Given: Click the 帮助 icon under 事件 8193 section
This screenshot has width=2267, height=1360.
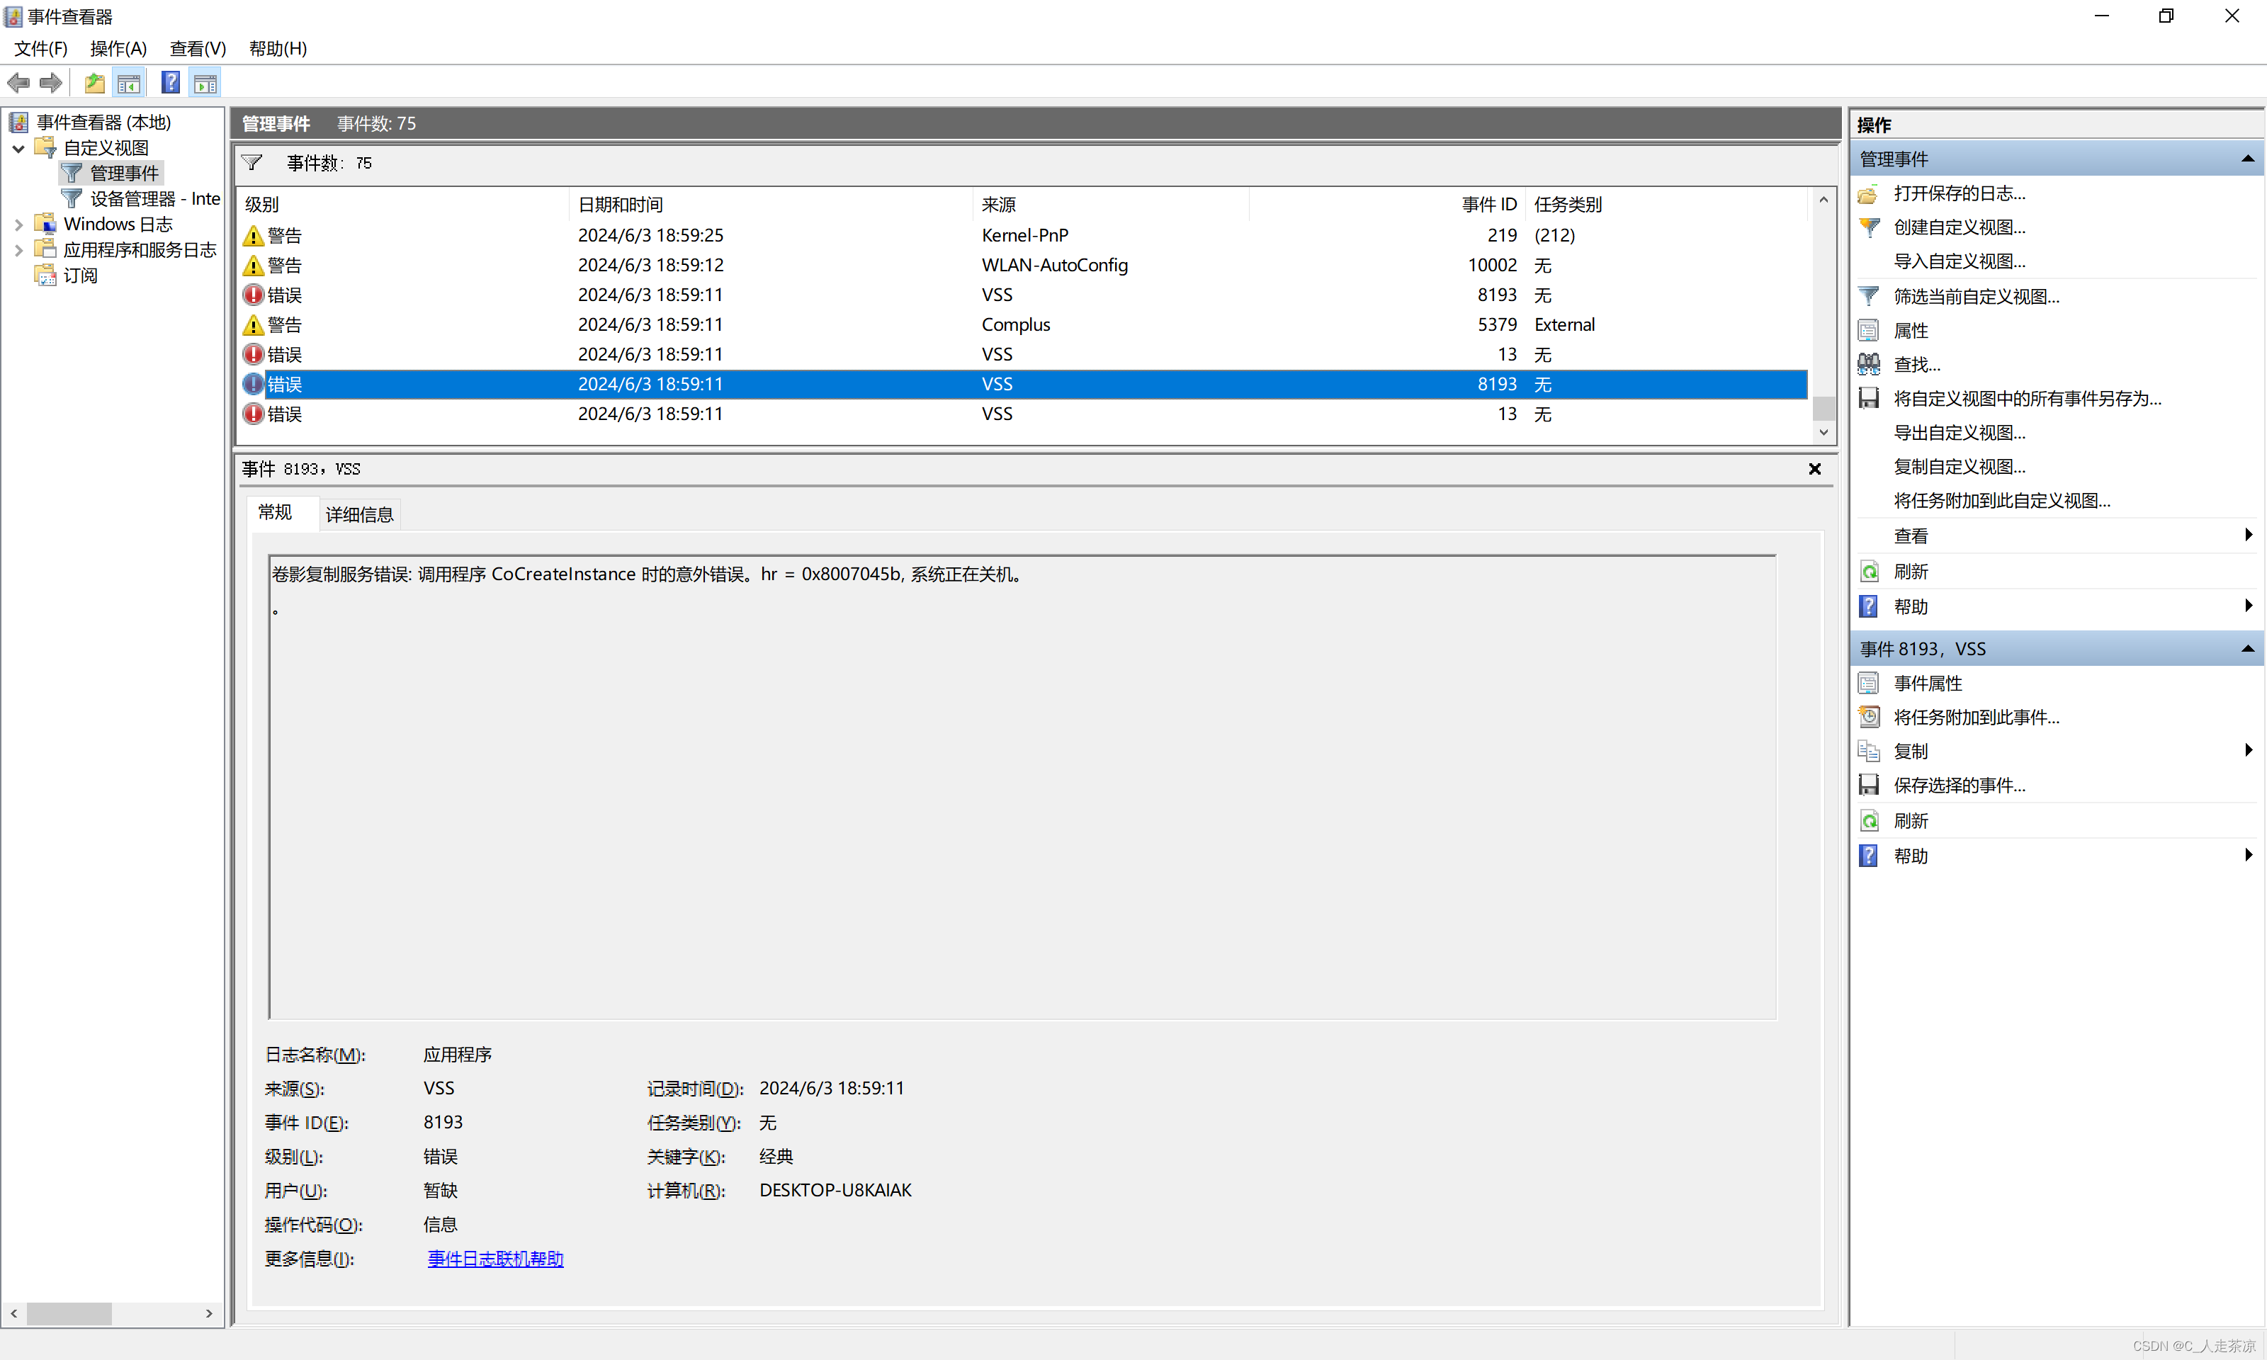Looking at the screenshot, I should [x=1868, y=856].
